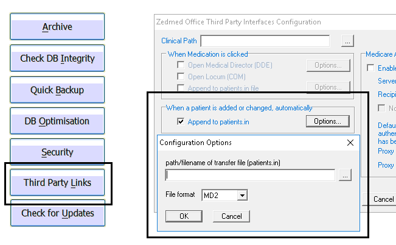Click inside the Clinical Path field

coord(265,41)
